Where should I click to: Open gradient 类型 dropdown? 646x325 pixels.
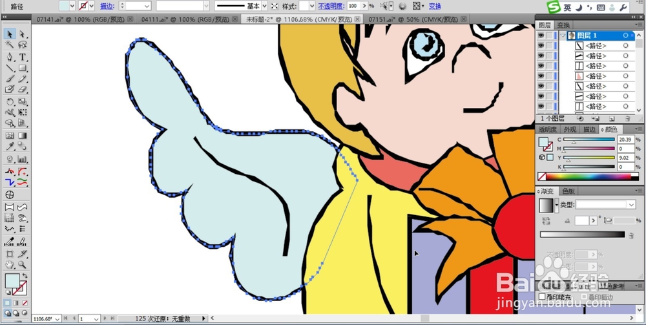[631, 205]
